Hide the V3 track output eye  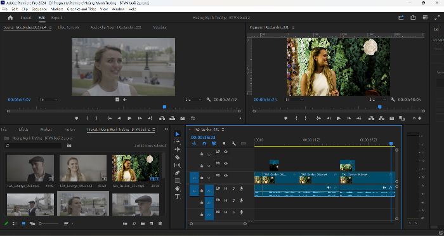coord(226,152)
